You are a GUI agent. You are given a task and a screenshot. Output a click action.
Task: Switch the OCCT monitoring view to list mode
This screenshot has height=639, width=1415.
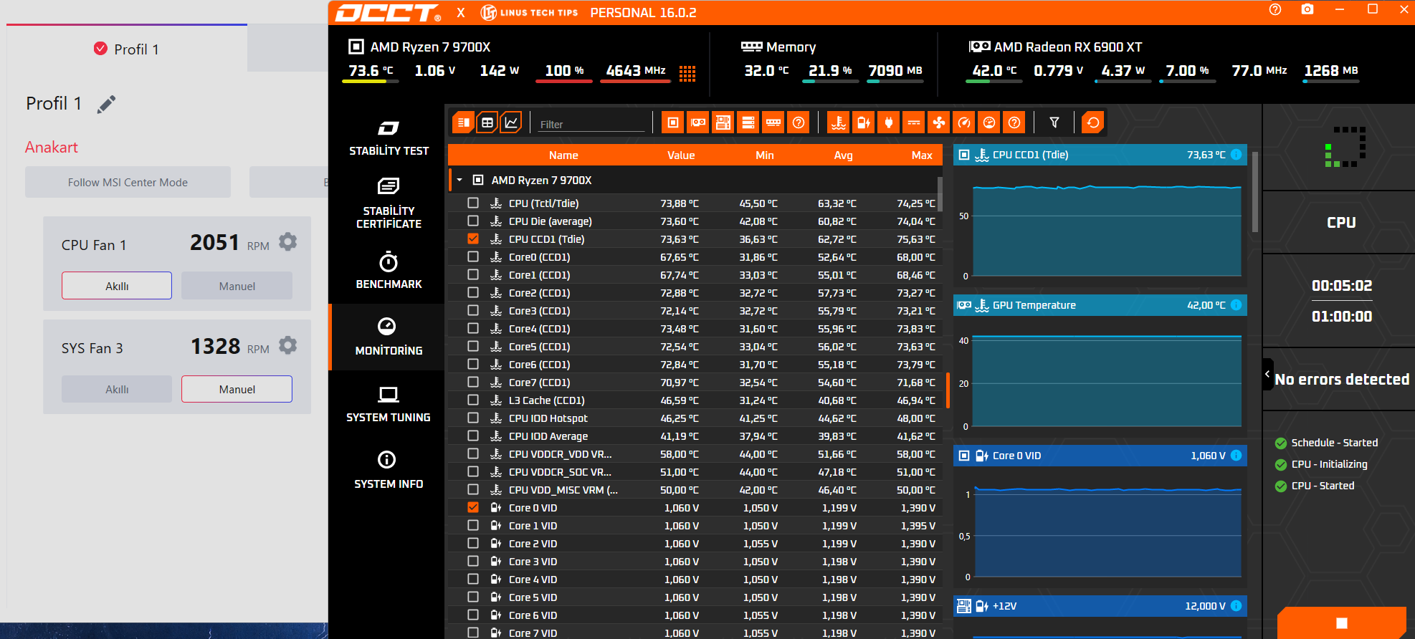[463, 122]
